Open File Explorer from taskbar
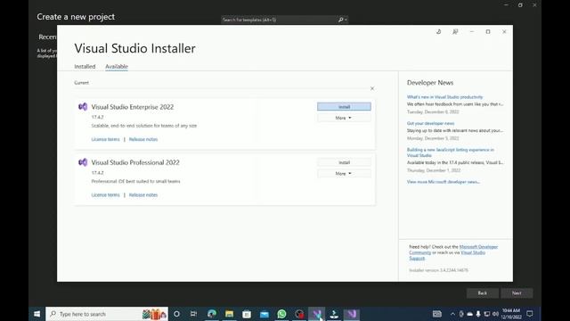Screen dimensions: 570x321 (x=229, y=314)
